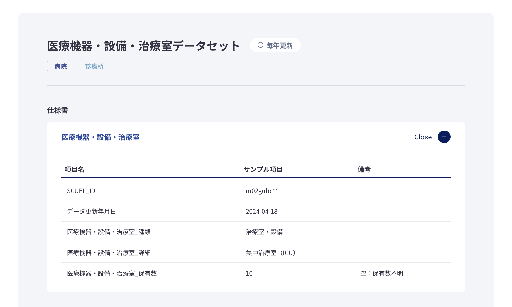Click Close to hide the specification table
Image resolution: width=512 pixels, height=307 pixels.
pyautogui.click(x=423, y=137)
